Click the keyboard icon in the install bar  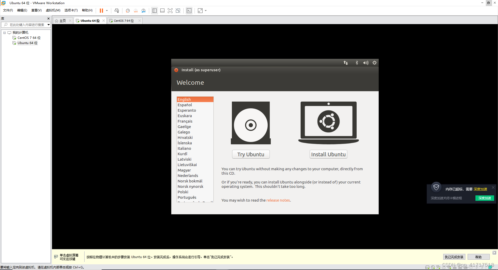click(56, 257)
